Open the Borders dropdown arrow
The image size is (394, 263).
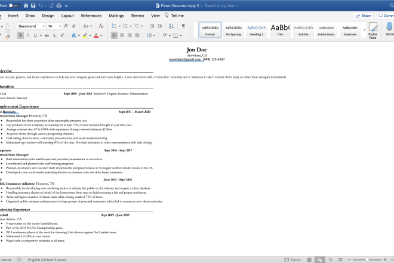pos(181,35)
